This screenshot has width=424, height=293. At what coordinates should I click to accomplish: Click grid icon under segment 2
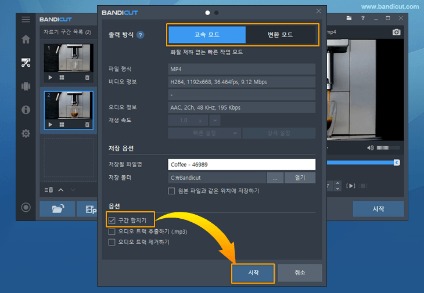(x=62, y=125)
